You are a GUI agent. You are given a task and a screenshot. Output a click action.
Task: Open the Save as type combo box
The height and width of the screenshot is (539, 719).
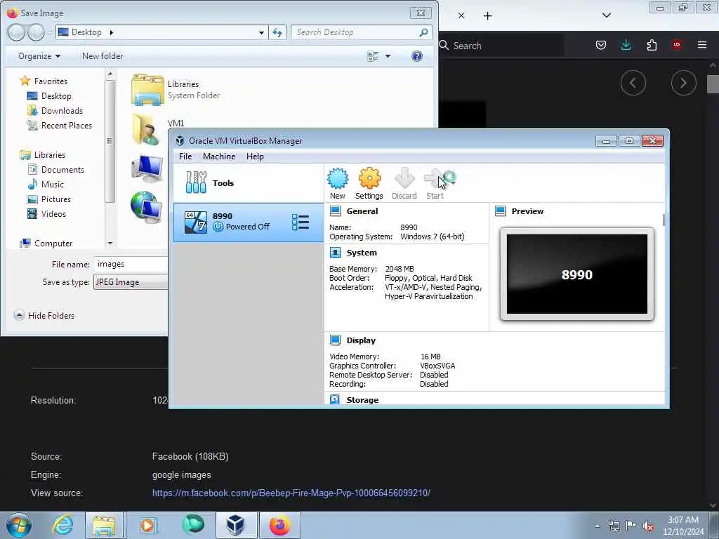[131, 282]
